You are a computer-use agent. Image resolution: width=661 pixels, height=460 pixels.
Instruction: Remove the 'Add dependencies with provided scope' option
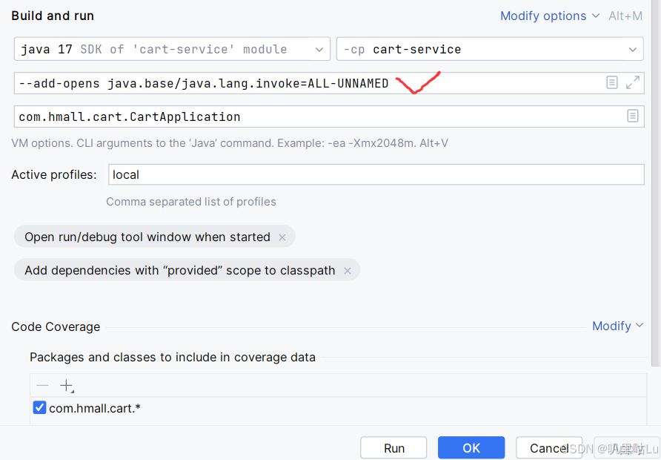click(348, 270)
